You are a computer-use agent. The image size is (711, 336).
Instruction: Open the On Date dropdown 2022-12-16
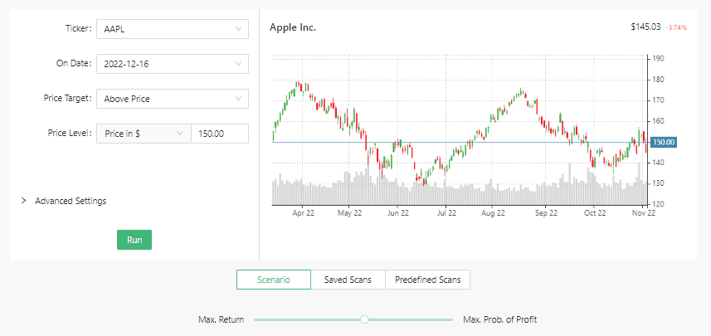(173, 64)
